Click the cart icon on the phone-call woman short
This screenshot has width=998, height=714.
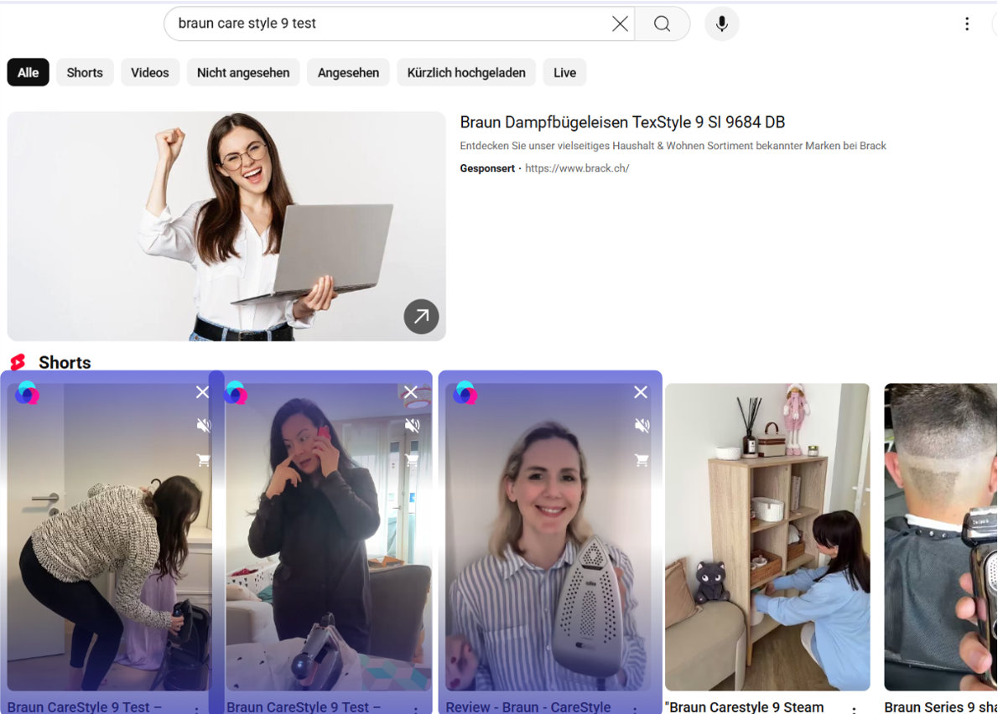tap(412, 459)
